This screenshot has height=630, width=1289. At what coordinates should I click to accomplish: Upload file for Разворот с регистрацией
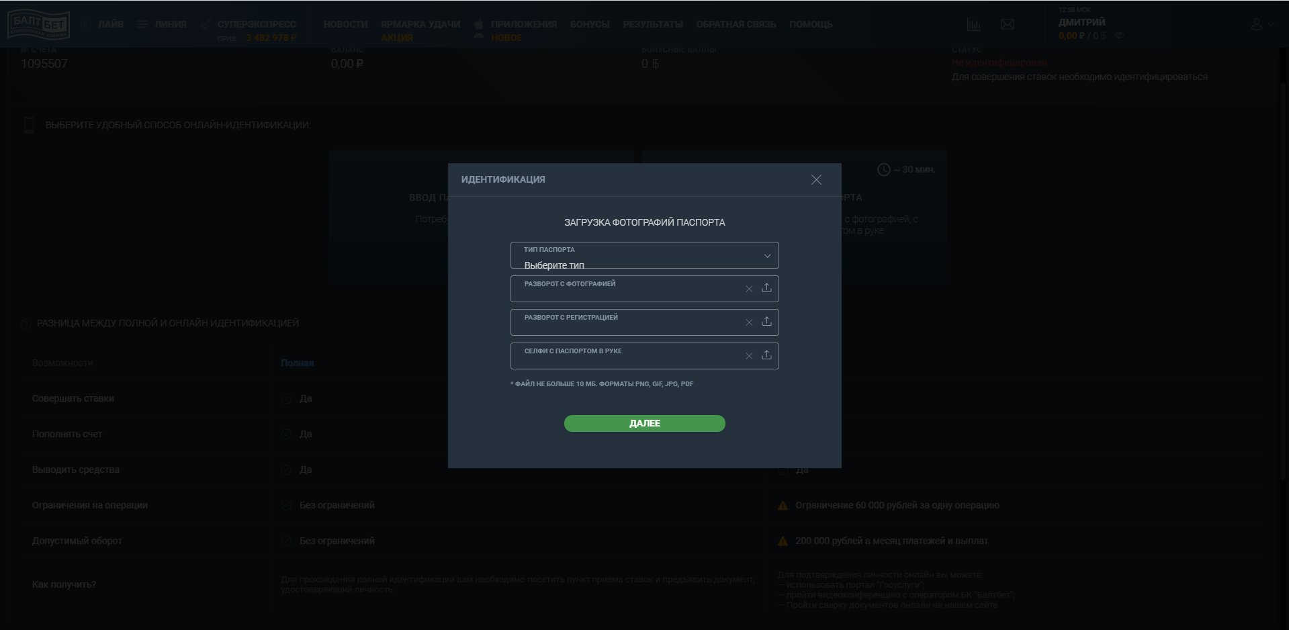(x=766, y=322)
